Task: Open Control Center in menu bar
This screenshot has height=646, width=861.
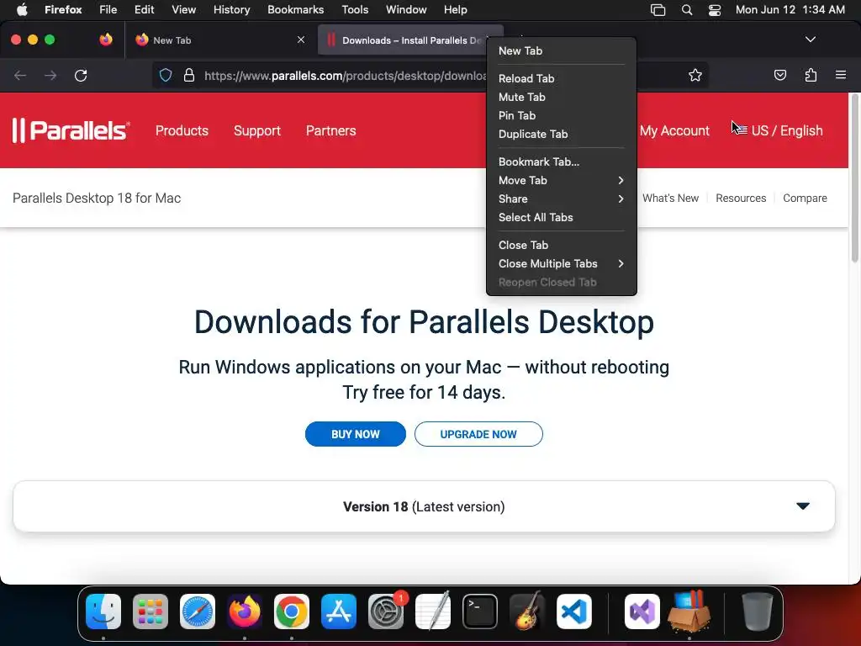Action: (x=715, y=10)
